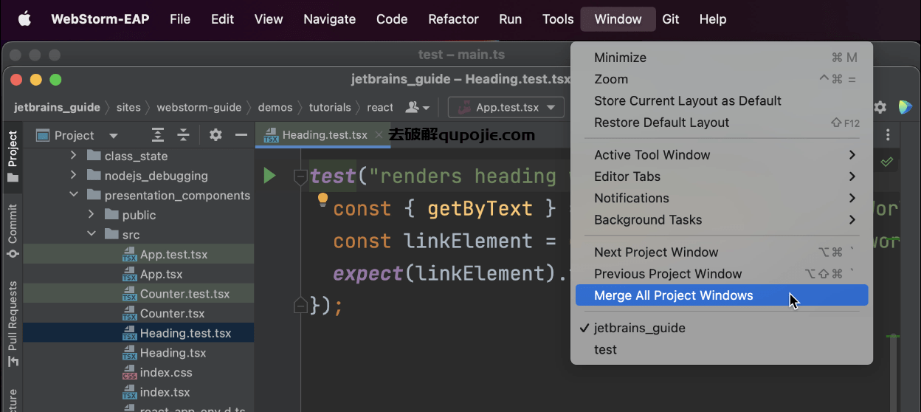Expand the class_state folder chevron
This screenshot has width=921, height=412.
[x=73, y=156]
